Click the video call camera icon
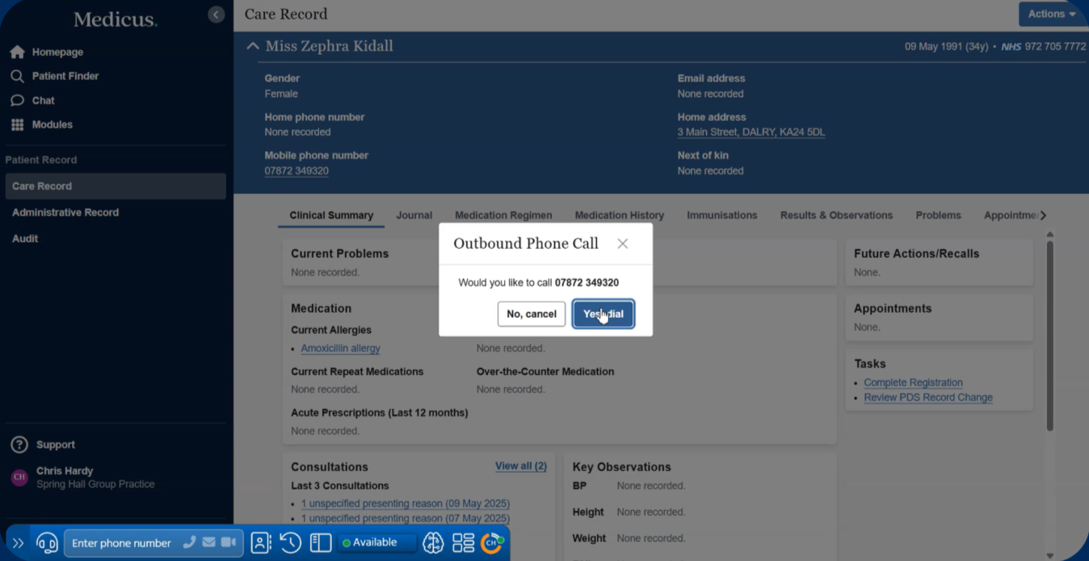The height and width of the screenshot is (561, 1089). pyautogui.click(x=229, y=542)
